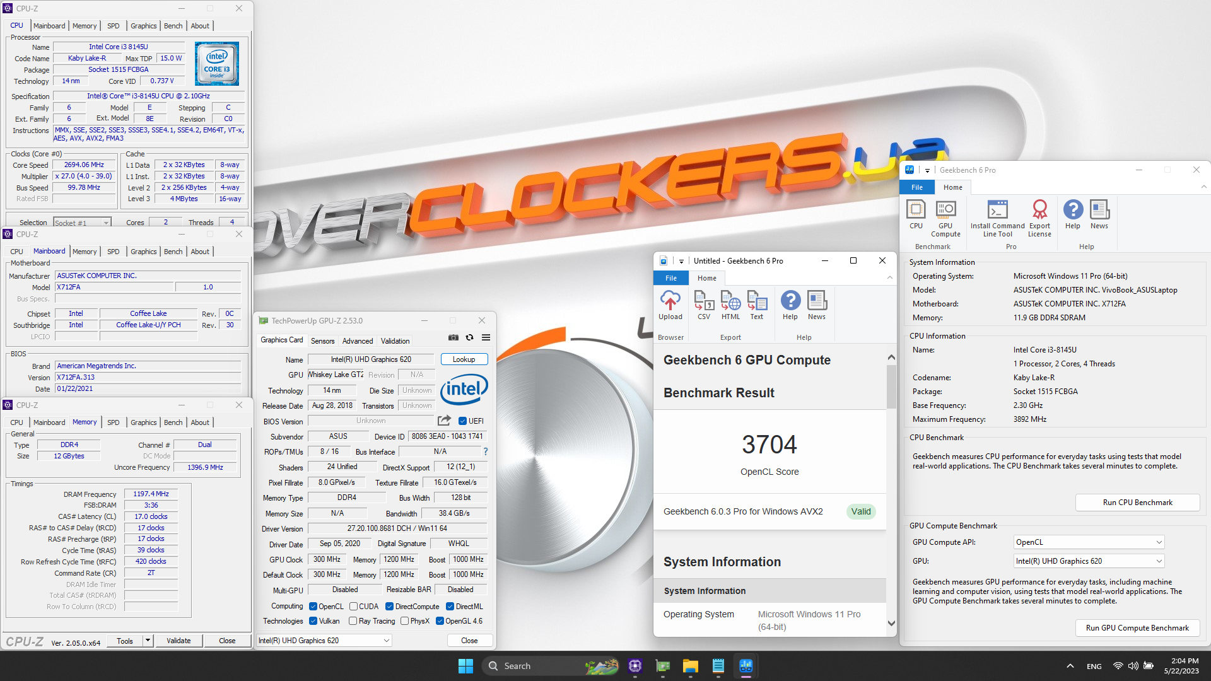Toggle the CUDA checkbox in GPU-Z
The width and height of the screenshot is (1211, 681).
pyautogui.click(x=353, y=607)
